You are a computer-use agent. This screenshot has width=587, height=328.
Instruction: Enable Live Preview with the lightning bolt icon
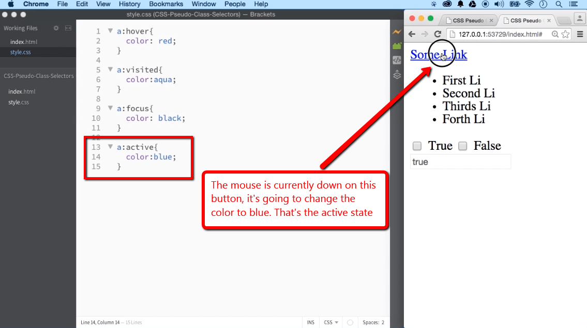(x=397, y=32)
